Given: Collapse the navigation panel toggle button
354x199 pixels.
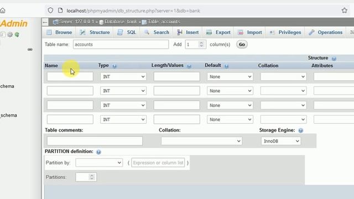Looking at the screenshot, I should pos(45,22).
